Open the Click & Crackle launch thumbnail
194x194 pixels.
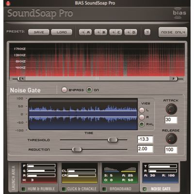80,173
